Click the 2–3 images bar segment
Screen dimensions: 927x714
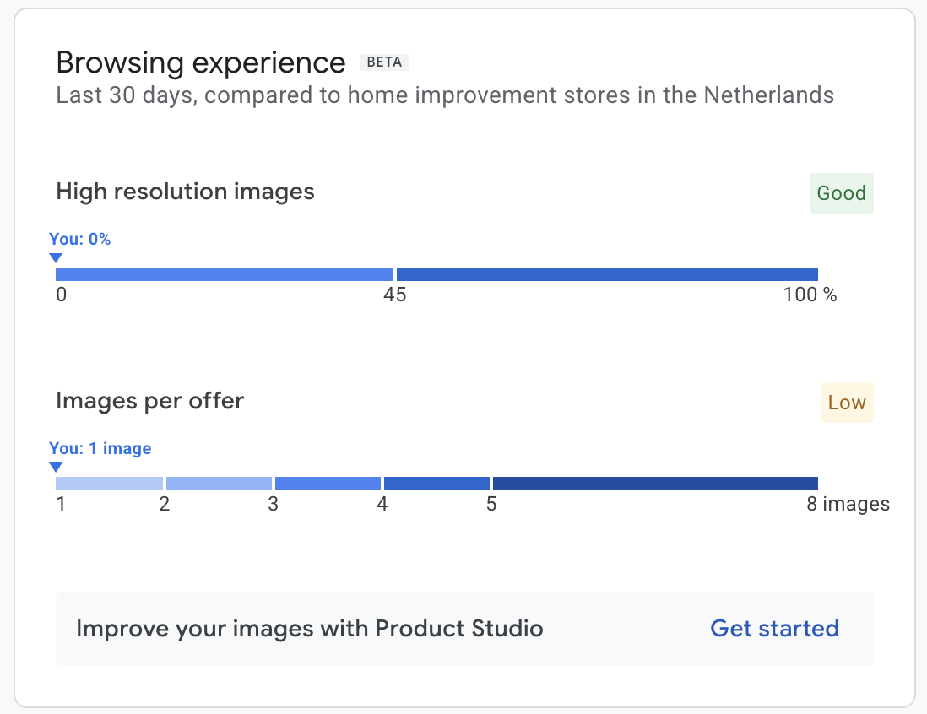click(x=219, y=484)
